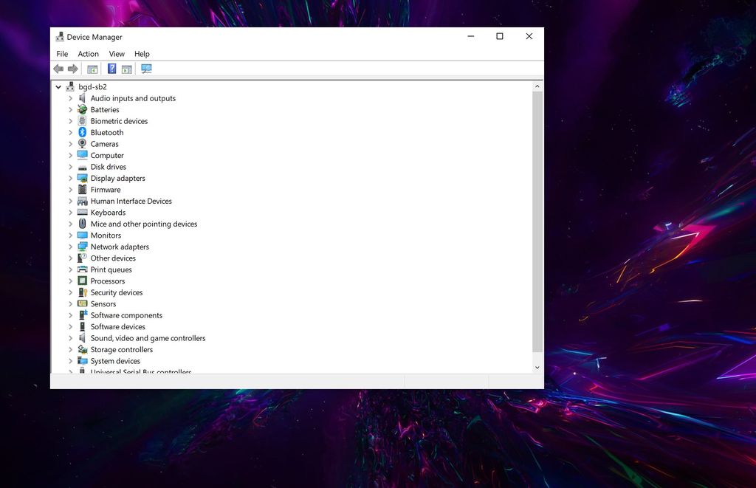Select the bgd-sb2 computer name
This screenshot has width=756, height=488.
click(x=92, y=87)
